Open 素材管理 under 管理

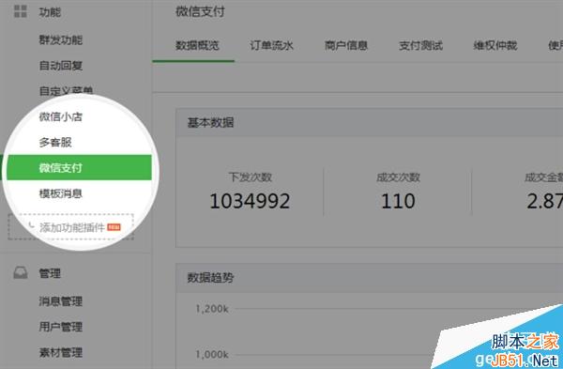click(61, 352)
